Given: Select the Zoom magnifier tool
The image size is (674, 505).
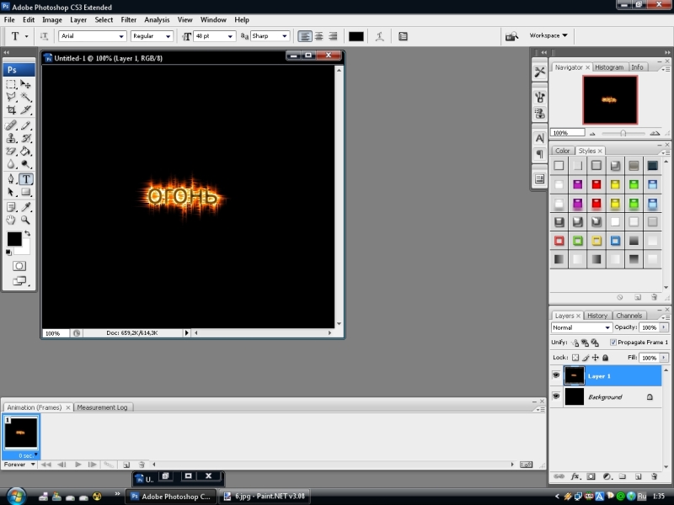Looking at the screenshot, I should coord(26,220).
